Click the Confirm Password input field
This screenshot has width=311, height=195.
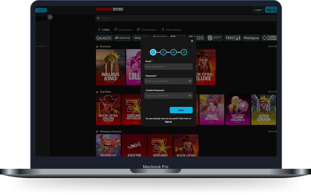click(x=168, y=96)
